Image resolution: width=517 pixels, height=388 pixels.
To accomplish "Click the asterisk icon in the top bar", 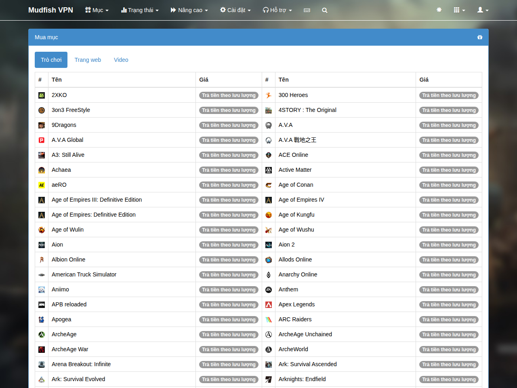I will (439, 10).
